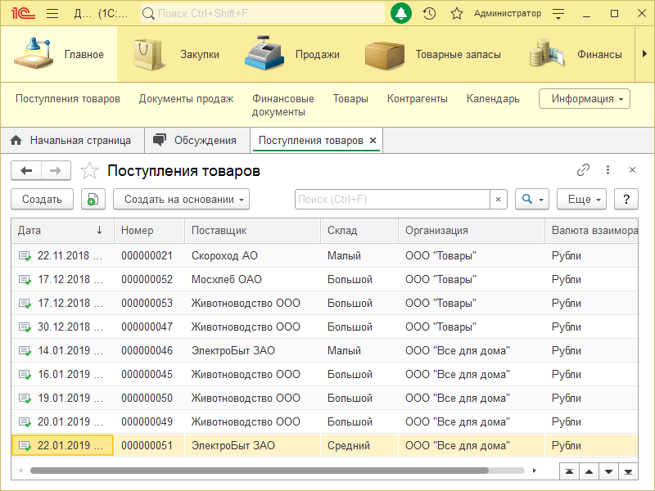Select number cell 000000050
The image size is (655, 491).
click(x=149, y=399)
